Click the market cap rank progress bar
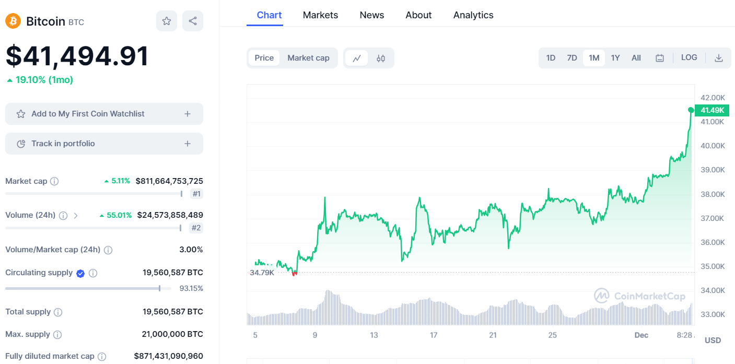Viewport: 735px width, 364px height. [94, 194]
